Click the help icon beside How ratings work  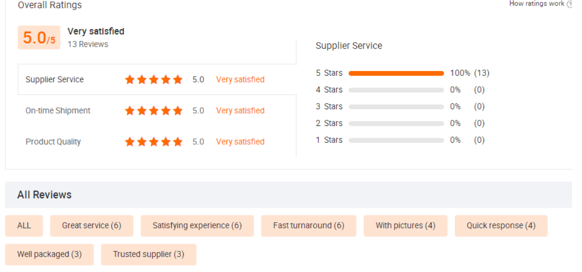click(570, 4)
